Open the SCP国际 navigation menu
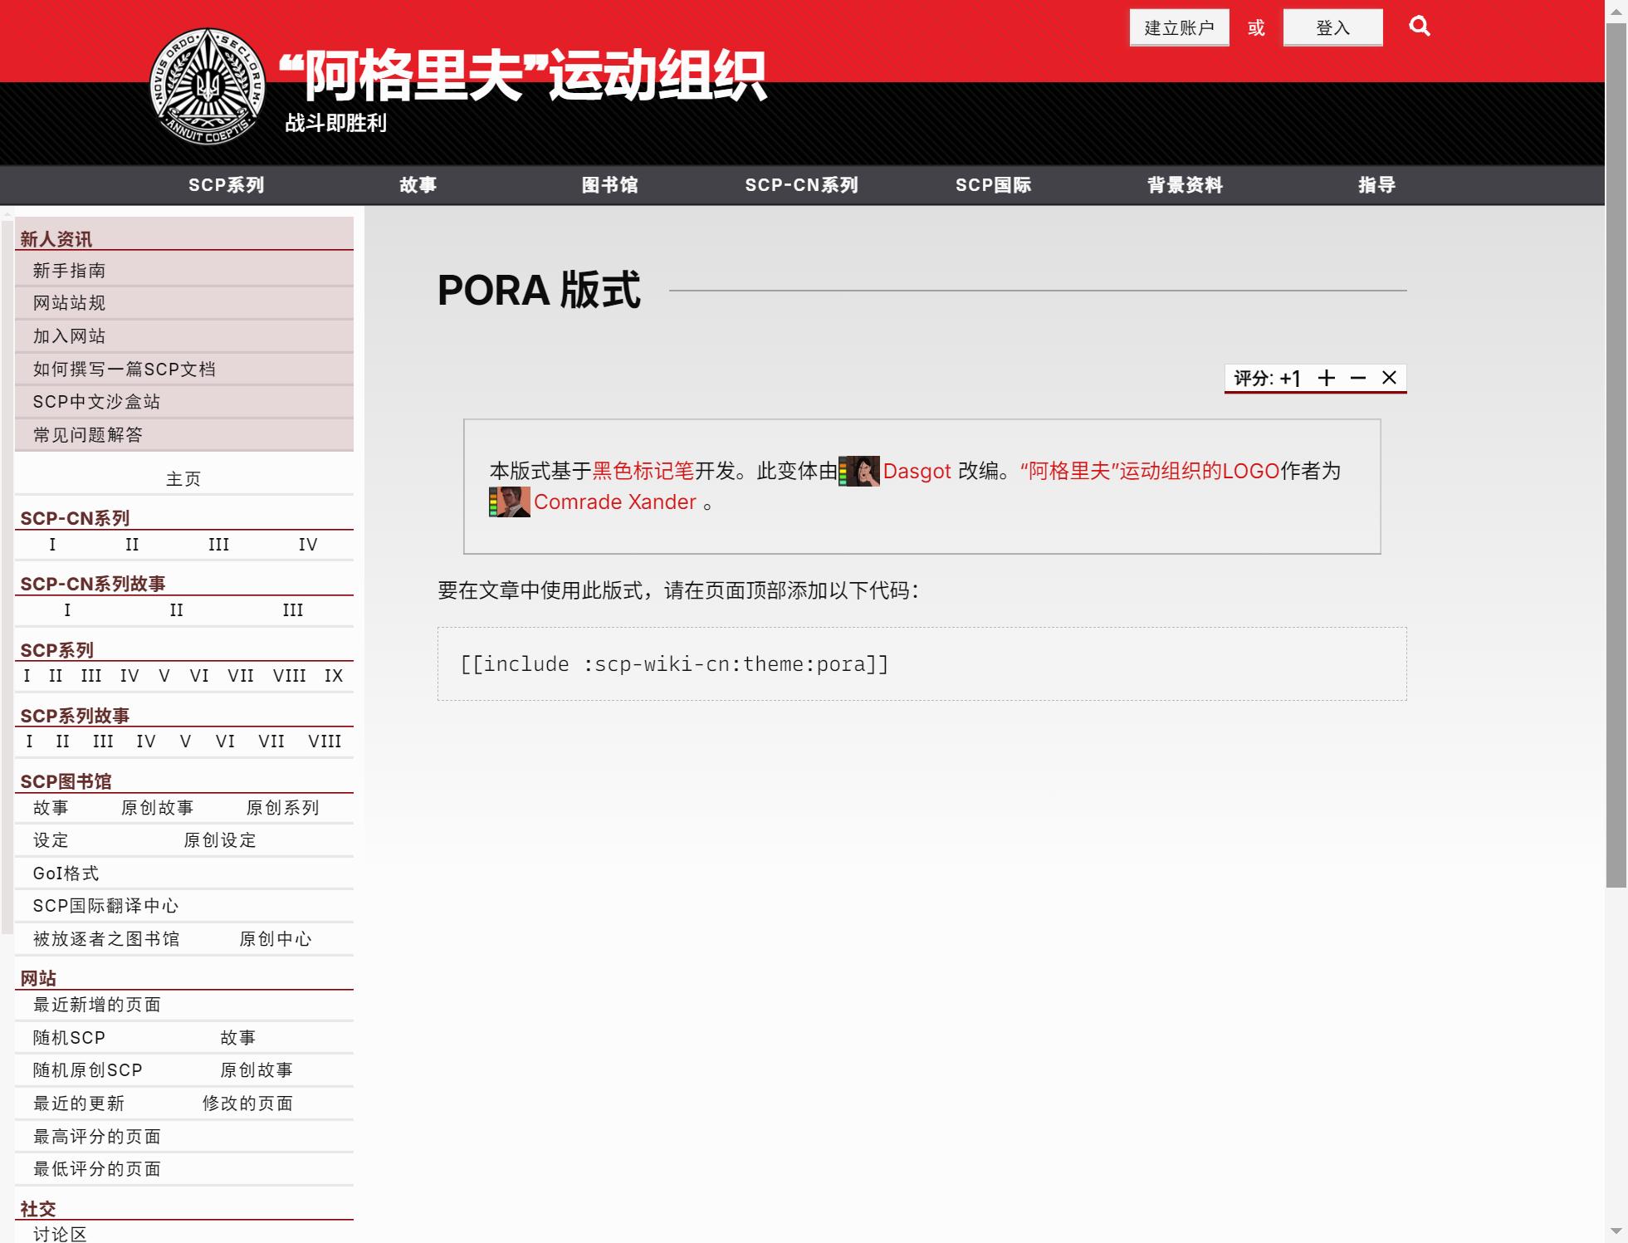Screen dimensions: 1628x1243 pyautogui.click(x=994, y=185)
